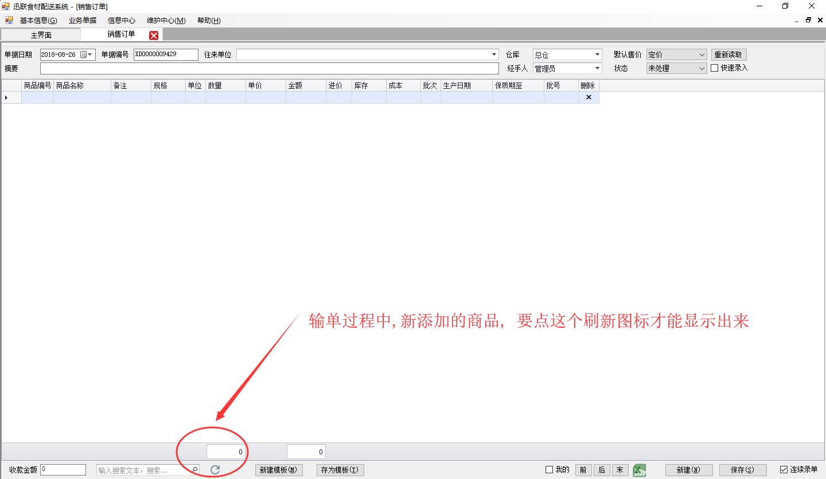Click the 新建模板(M) button

pyautogui.click(x=279, y=470)
